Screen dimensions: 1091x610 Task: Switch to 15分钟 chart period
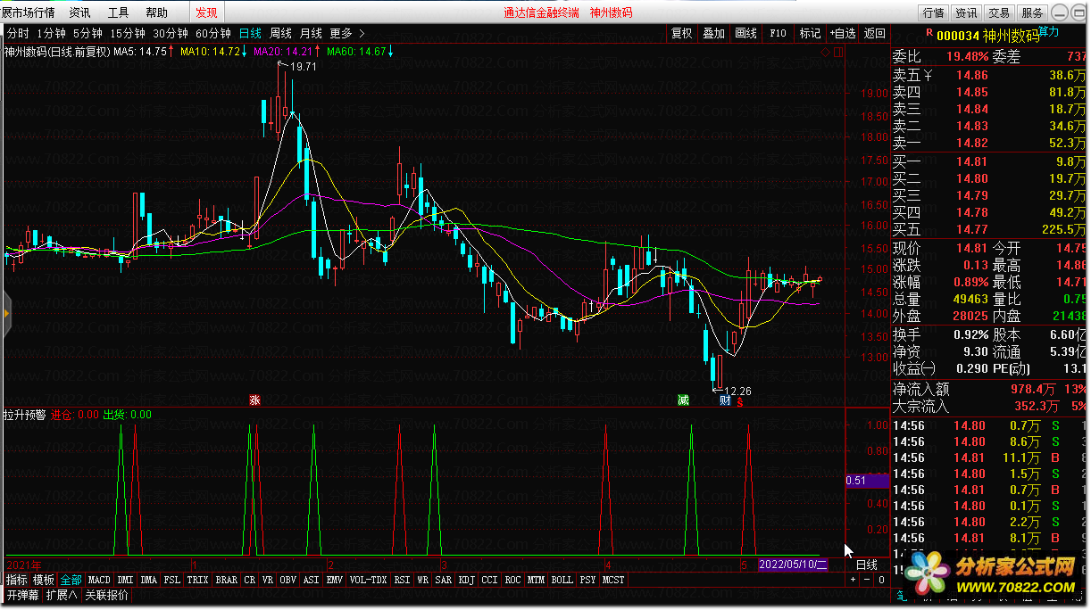[x=129, y=33]
